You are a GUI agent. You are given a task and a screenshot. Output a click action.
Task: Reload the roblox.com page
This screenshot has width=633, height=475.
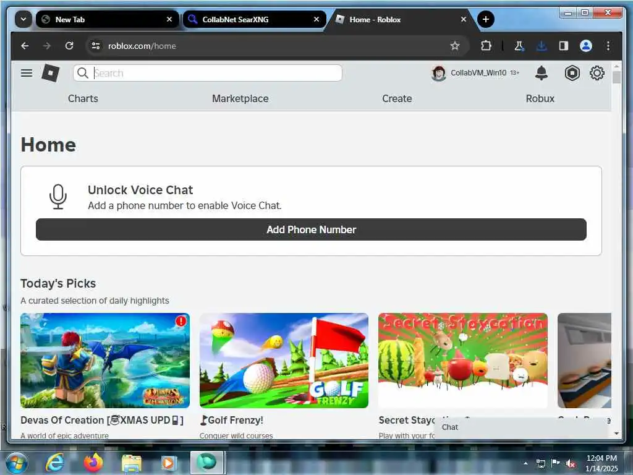(69, 46)
